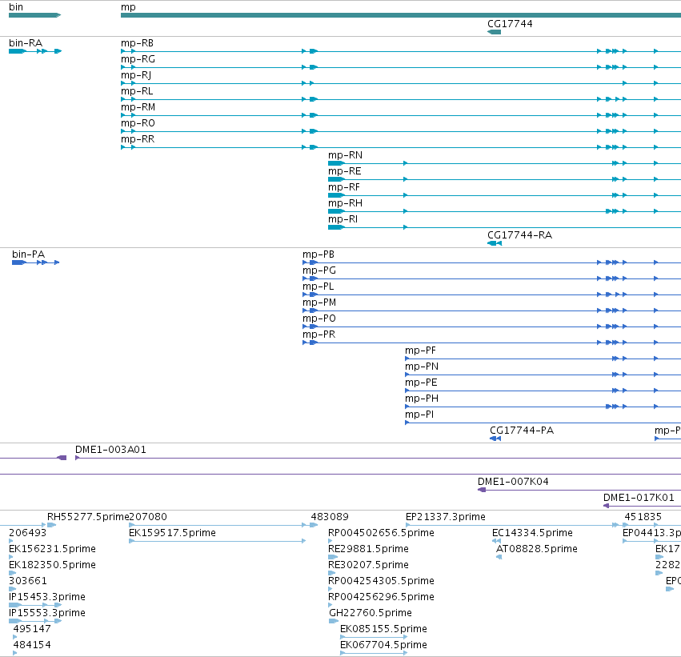Select EST RE29881.5prime
Image resolution: width=681 pixels, height=657 pixels.
click(x=368, y=549)
